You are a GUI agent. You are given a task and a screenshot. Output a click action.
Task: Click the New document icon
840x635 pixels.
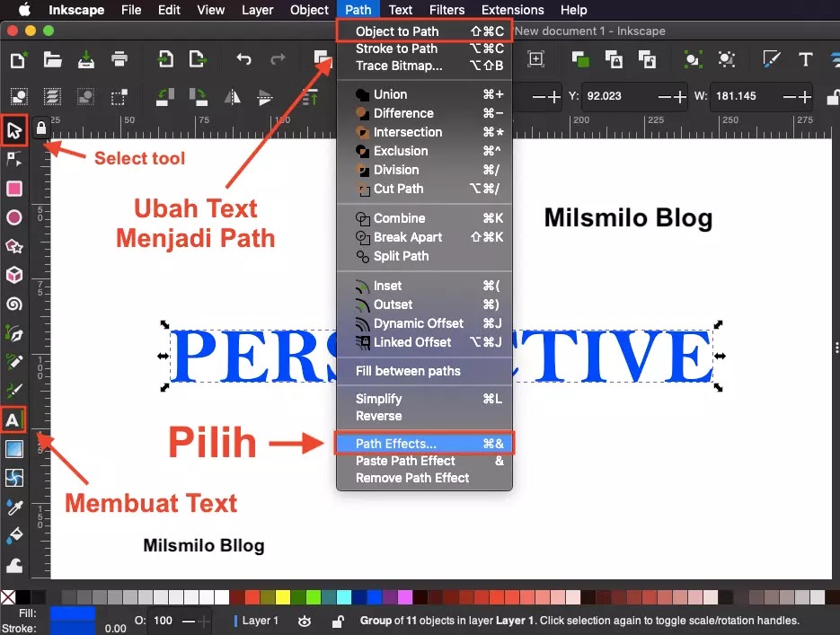(18, 59)
